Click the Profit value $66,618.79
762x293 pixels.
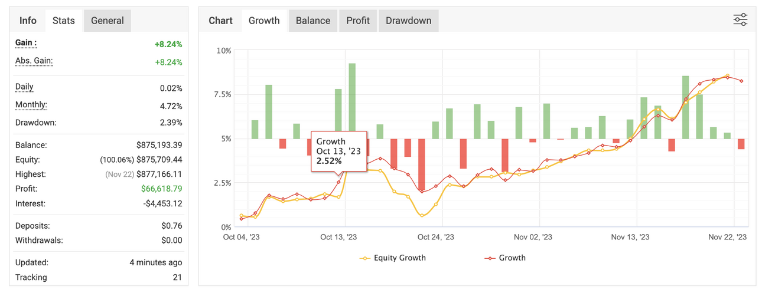(161, 189)
